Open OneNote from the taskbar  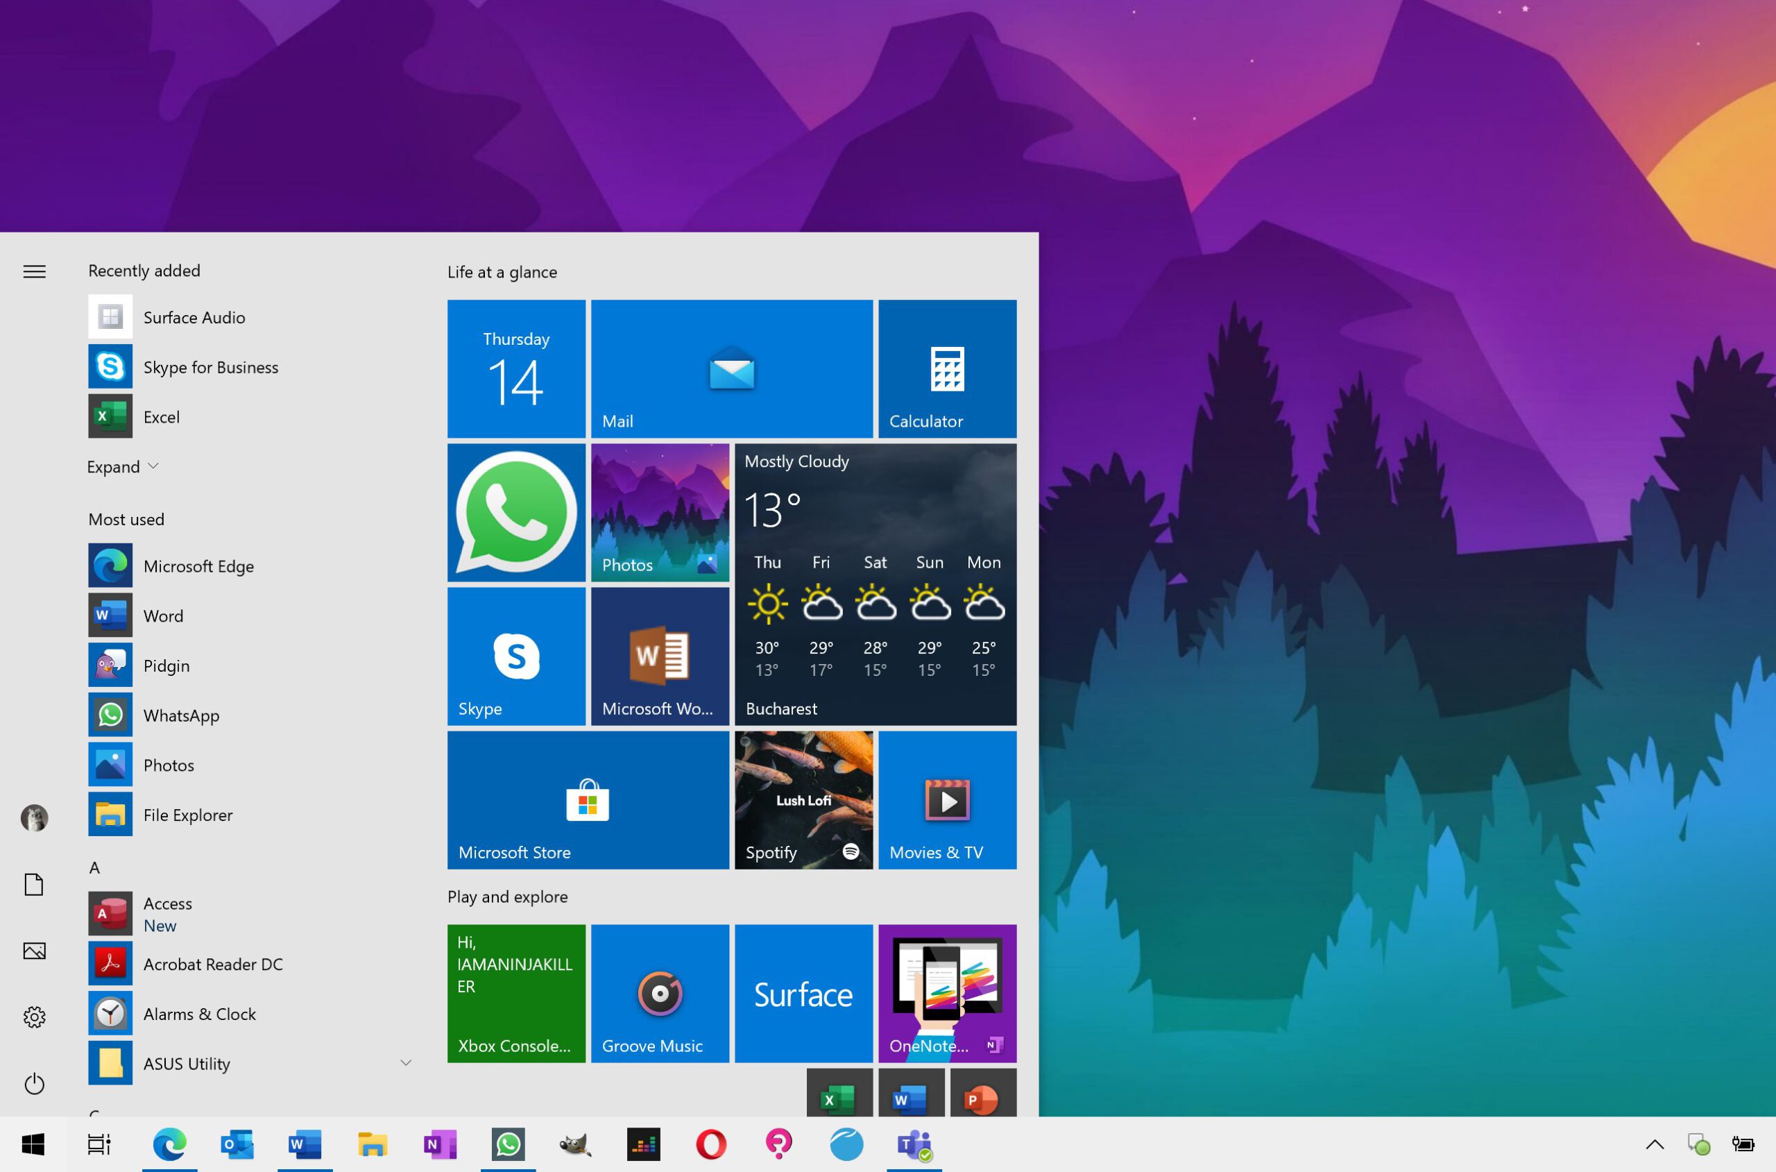pyautogui.click(x=440, y=1144)
